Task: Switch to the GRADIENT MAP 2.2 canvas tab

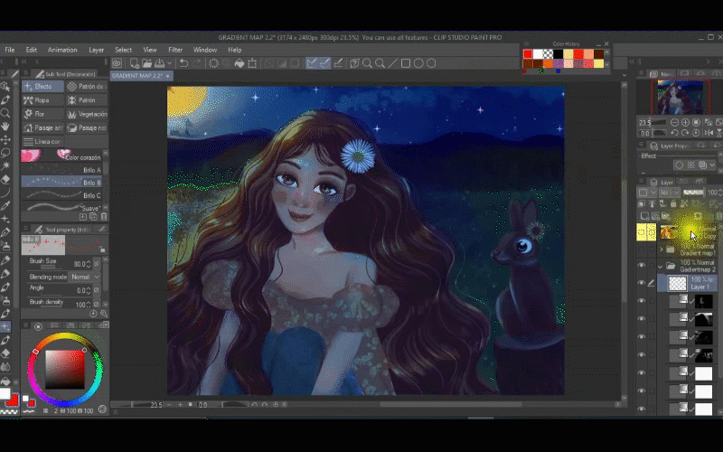Action: pos(137,76)
